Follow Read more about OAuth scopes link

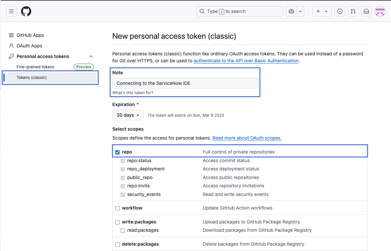pyautogui.click(x=247, y=138)
